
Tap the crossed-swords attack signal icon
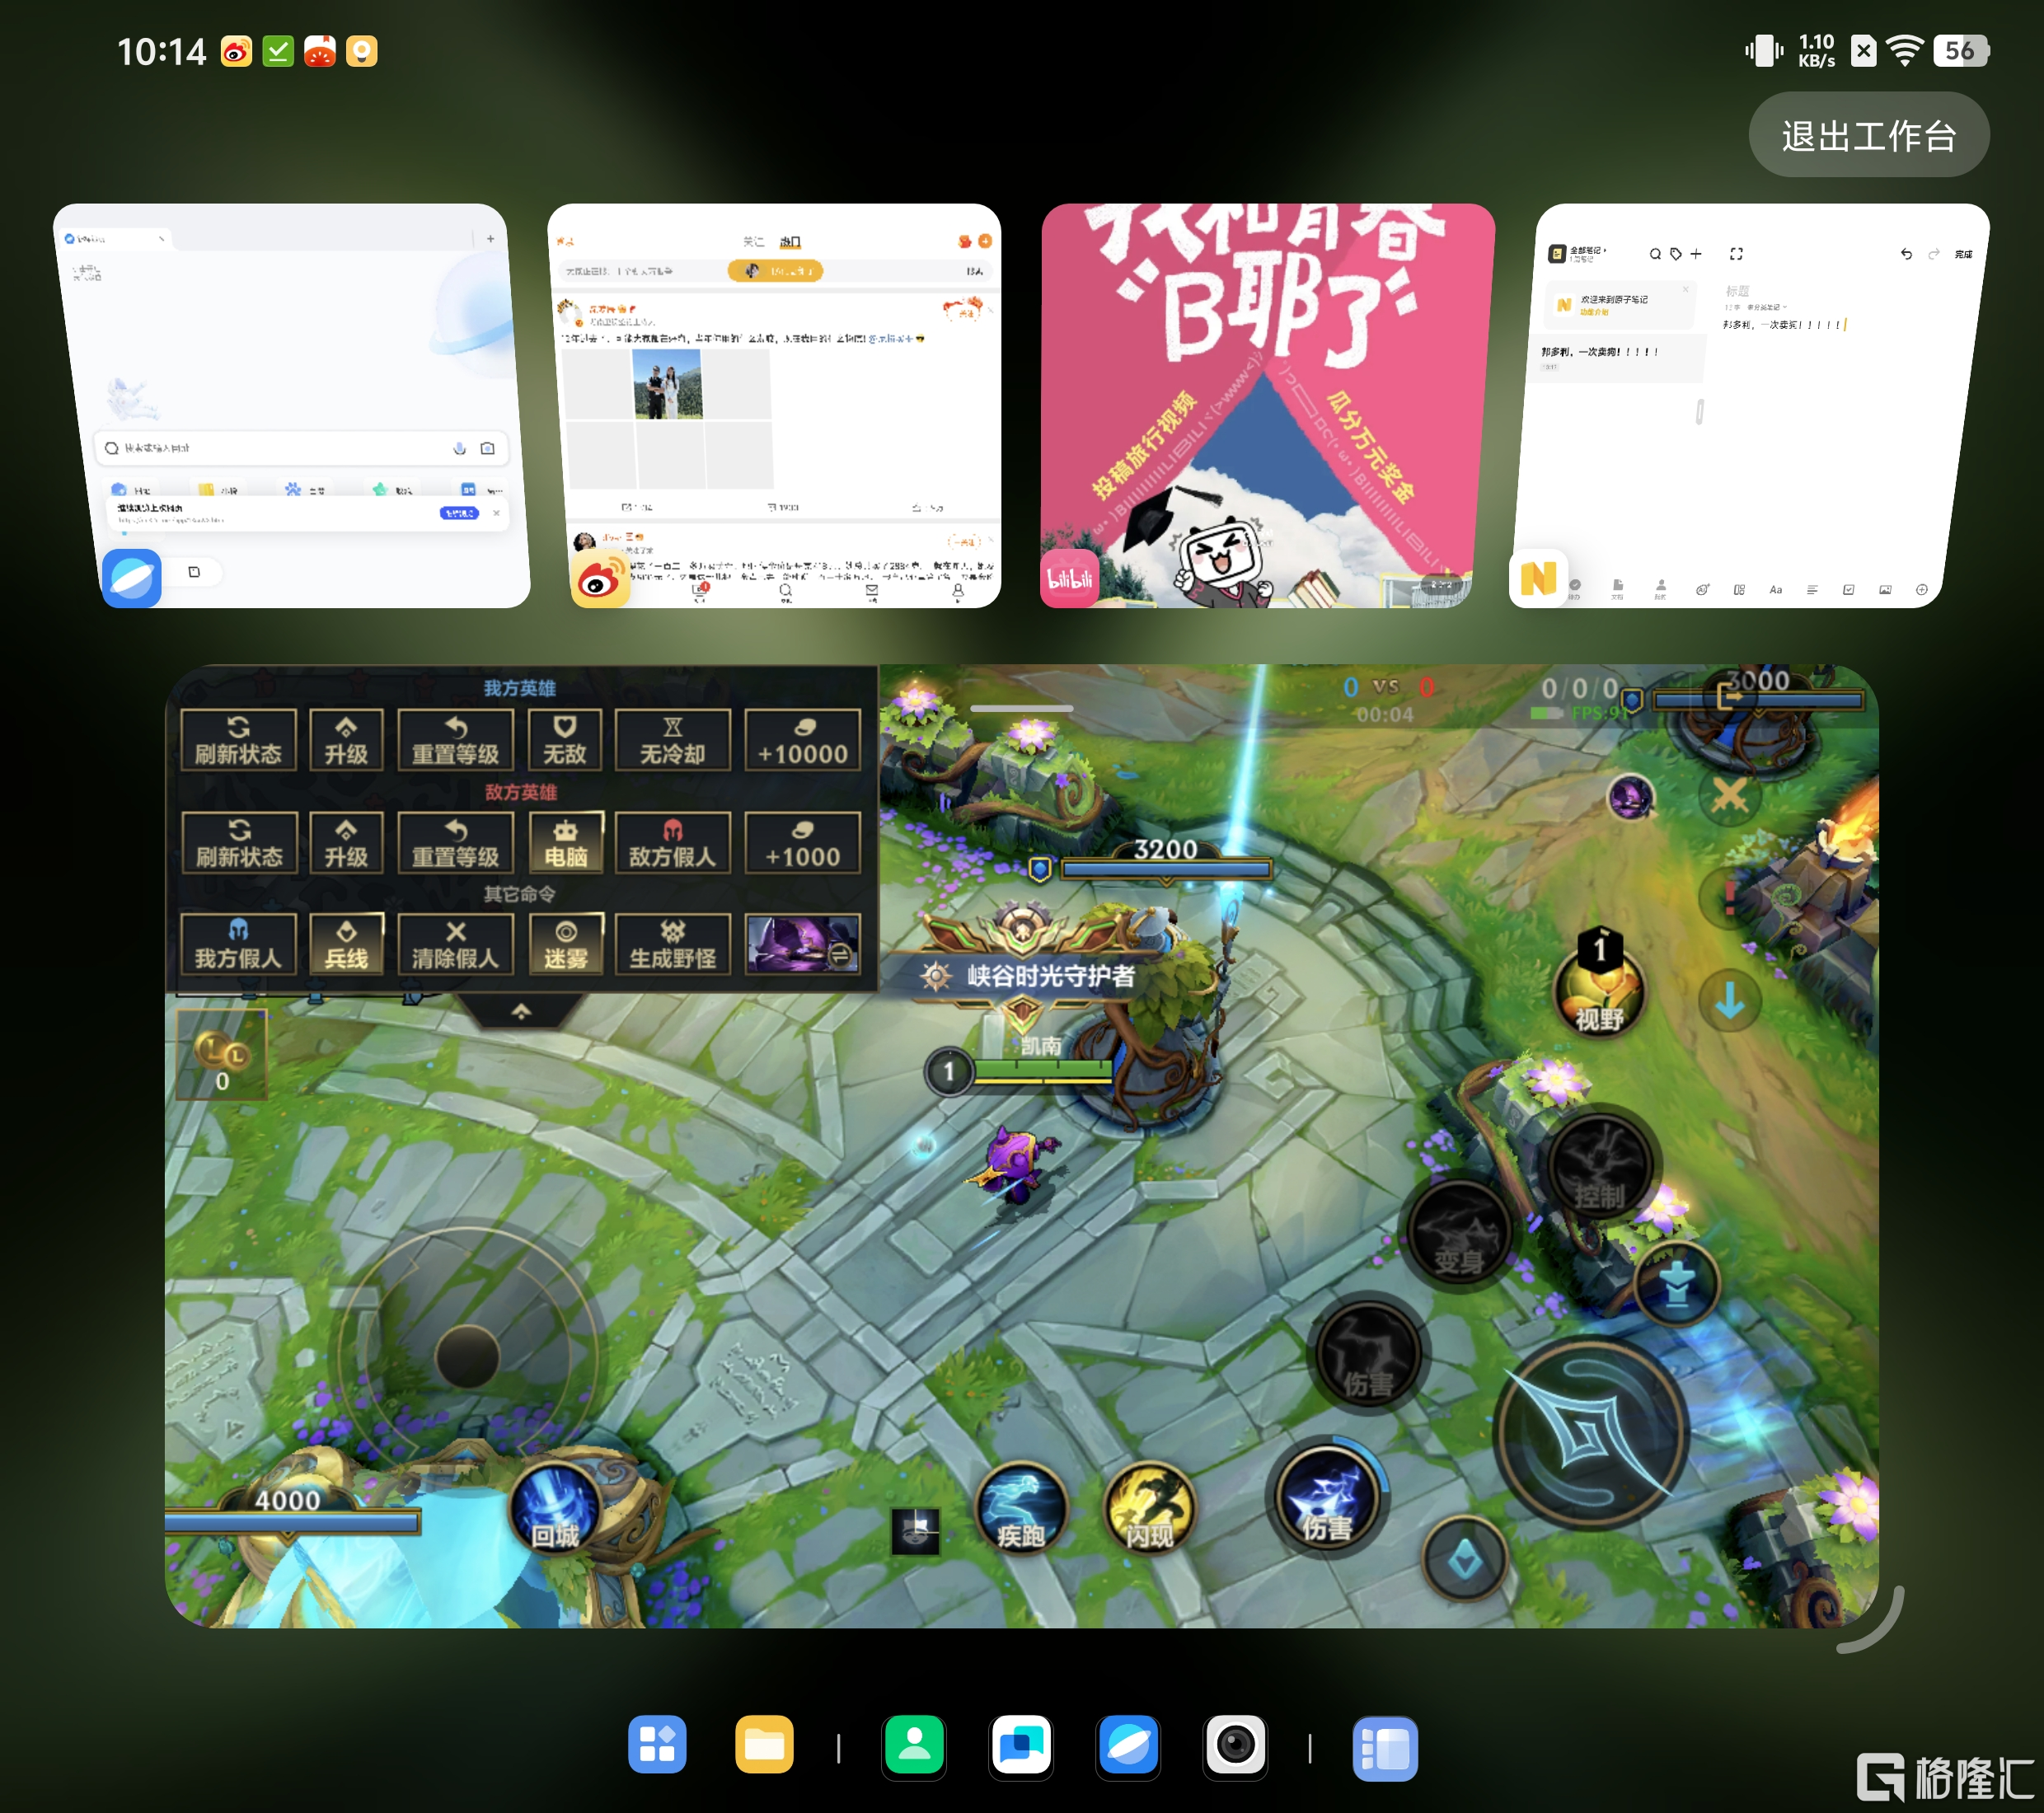pos(1729,797)
